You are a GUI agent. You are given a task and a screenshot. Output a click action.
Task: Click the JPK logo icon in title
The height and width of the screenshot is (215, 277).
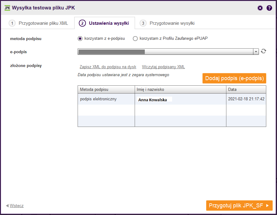7,8
